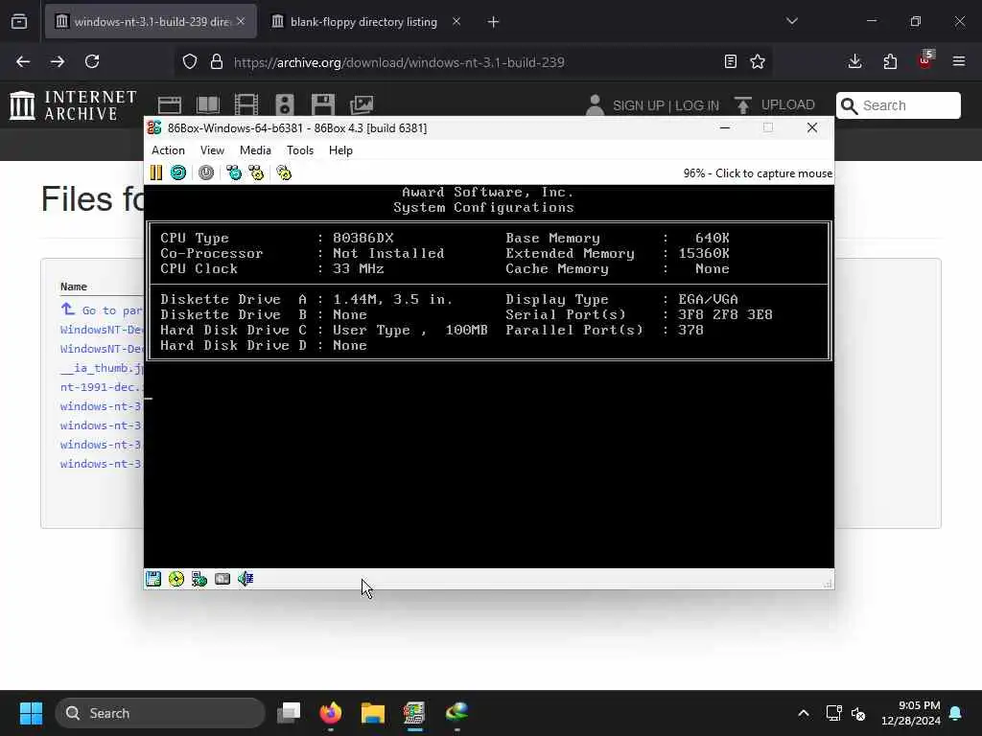Screen dimensions: 982x736
Task: Open the __ia_thumb.jpg file link
Action: (102, 368)
